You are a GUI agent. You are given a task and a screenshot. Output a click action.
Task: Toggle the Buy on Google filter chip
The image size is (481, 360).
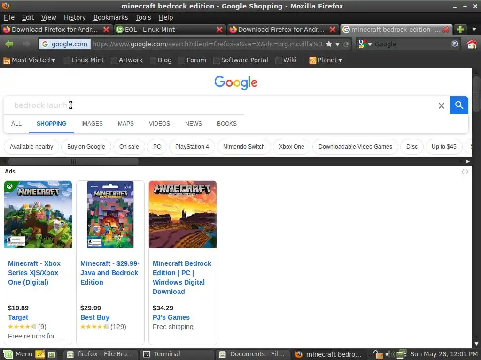pyautogui.click(x=86, y=147)
